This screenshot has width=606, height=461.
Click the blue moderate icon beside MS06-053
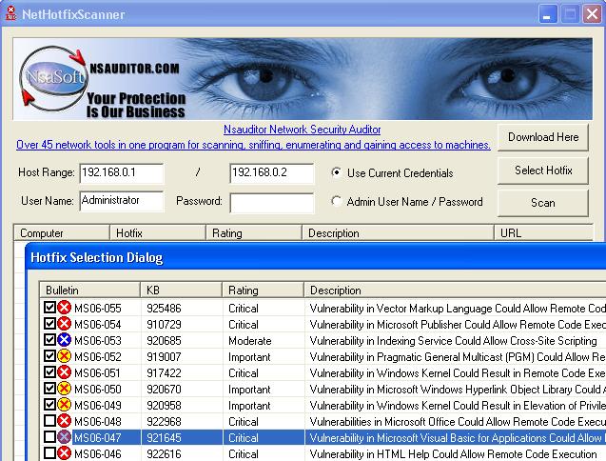point(64,340)
